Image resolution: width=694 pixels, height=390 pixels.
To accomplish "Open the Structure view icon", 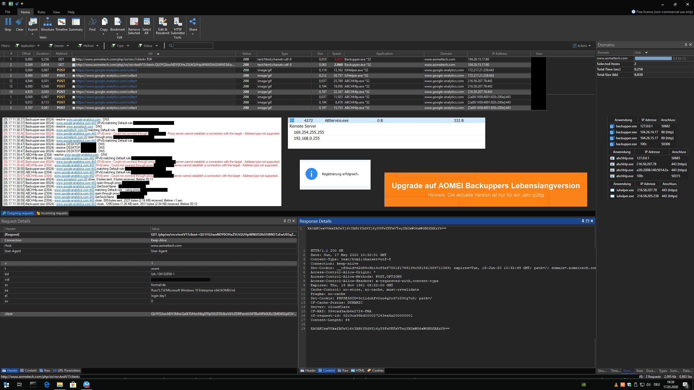I will 47,25.
